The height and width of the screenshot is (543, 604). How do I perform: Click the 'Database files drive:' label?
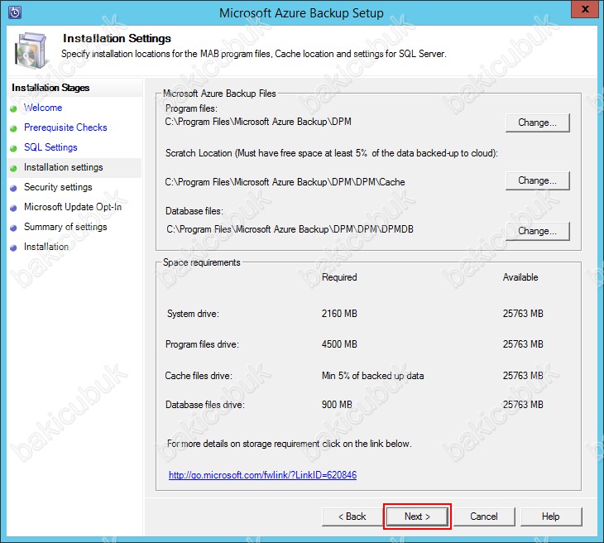205,405
